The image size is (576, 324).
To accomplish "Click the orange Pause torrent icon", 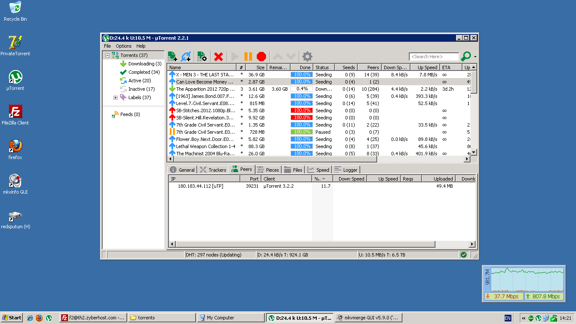I will tap(248, 57).
